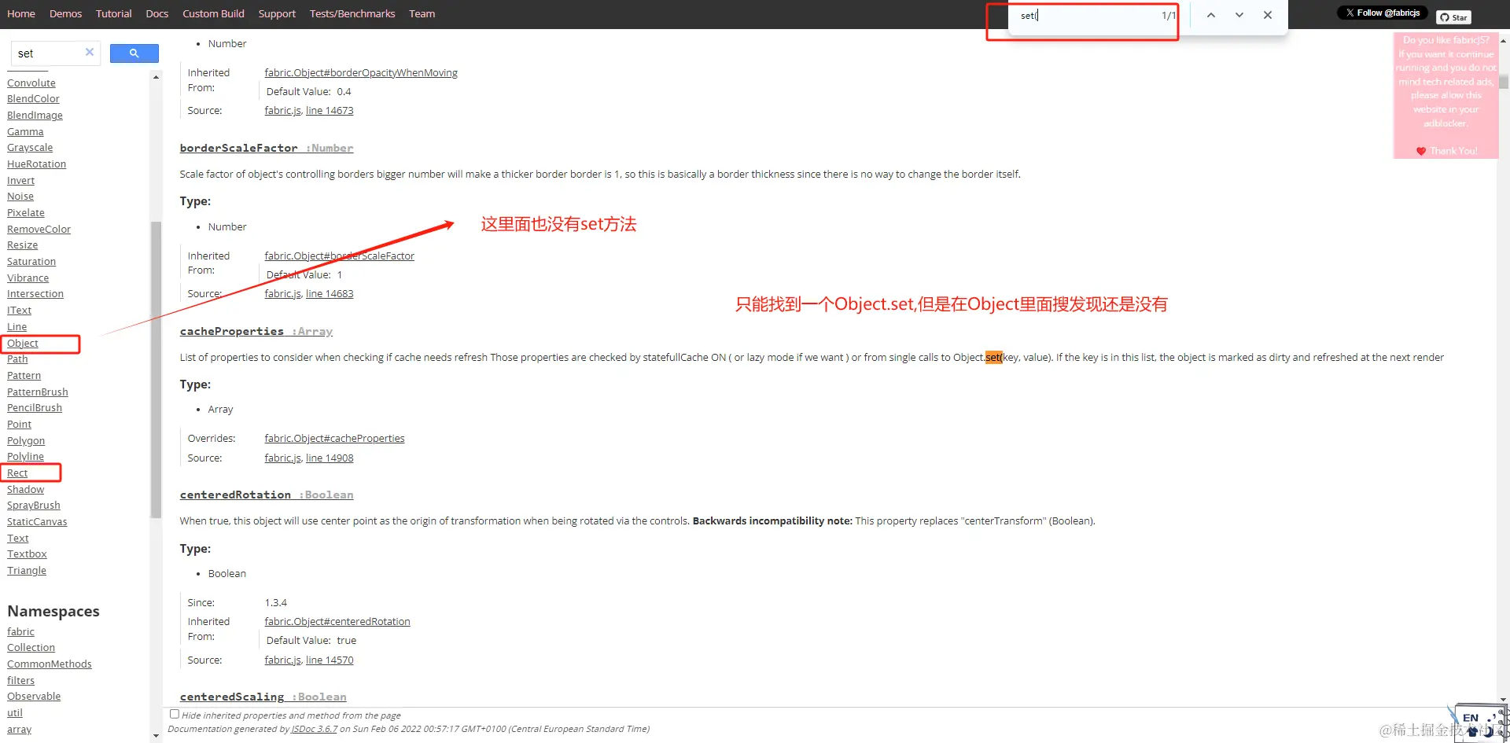Screen dimensions: 1510x743
Task: Open the Support menu item
Action: pos(277,13)
